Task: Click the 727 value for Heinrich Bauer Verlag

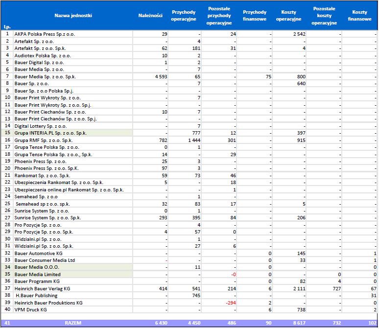Action: pos(337,289)
